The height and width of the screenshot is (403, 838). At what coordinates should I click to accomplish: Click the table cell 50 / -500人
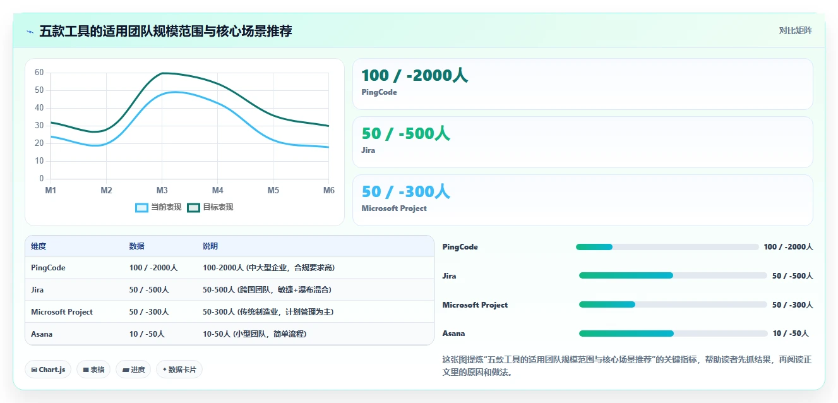click(149, 290)
